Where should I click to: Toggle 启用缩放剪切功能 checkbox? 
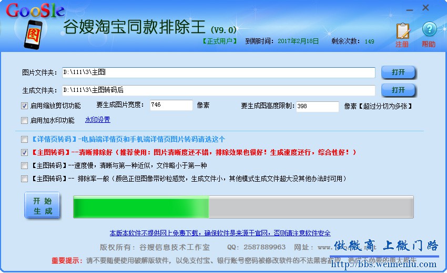(x=24, y=106)
